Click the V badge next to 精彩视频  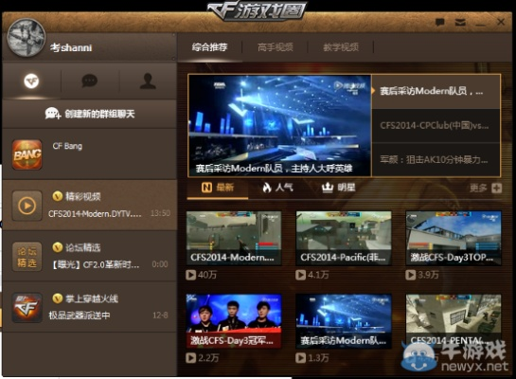point(57,196)
